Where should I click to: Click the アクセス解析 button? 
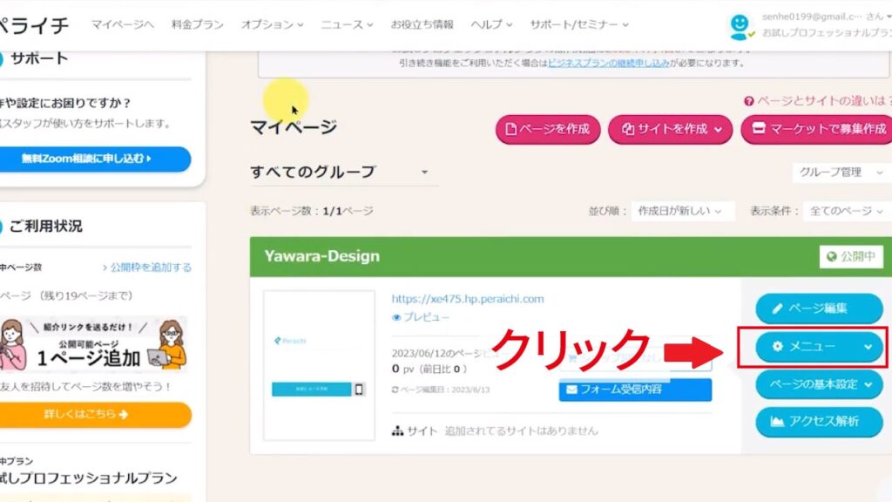[x=819, y=422]
